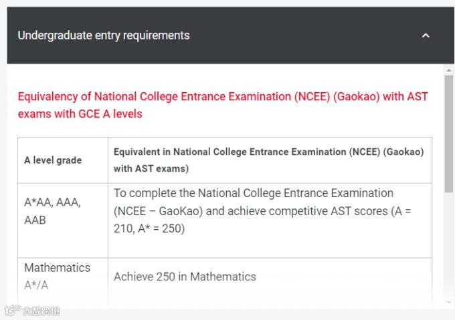This screenshot has width=455, height=320.
Task: Collapse the Undergraduate entry requirements chevron
Action: point(426,35)
